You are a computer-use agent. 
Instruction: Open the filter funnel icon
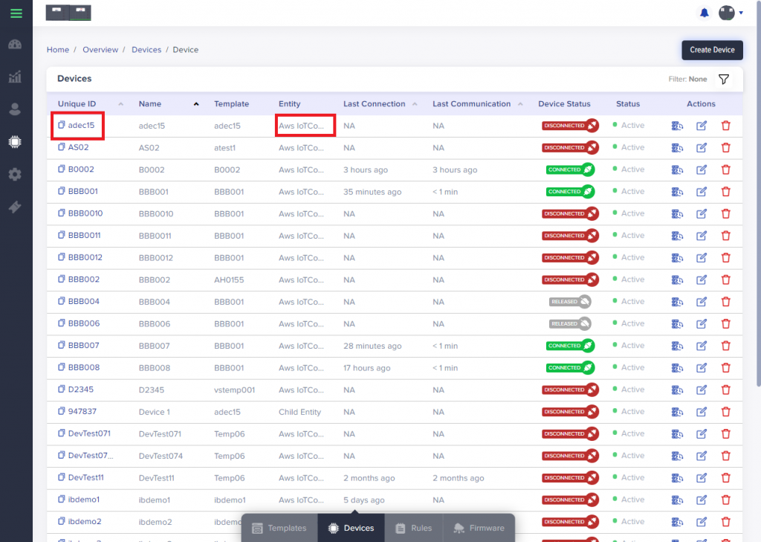(723, 79)
